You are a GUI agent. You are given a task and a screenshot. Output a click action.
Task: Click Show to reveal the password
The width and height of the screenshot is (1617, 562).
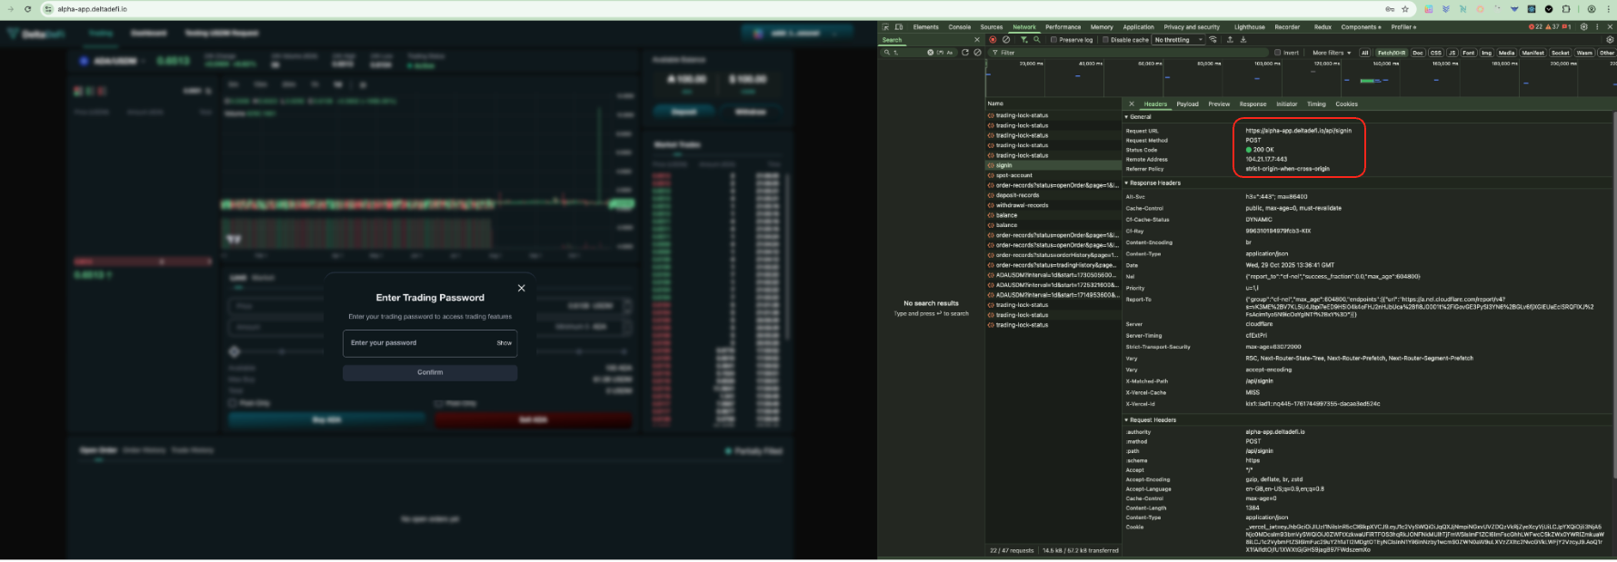pyautogui.click(x=504, y=343)
